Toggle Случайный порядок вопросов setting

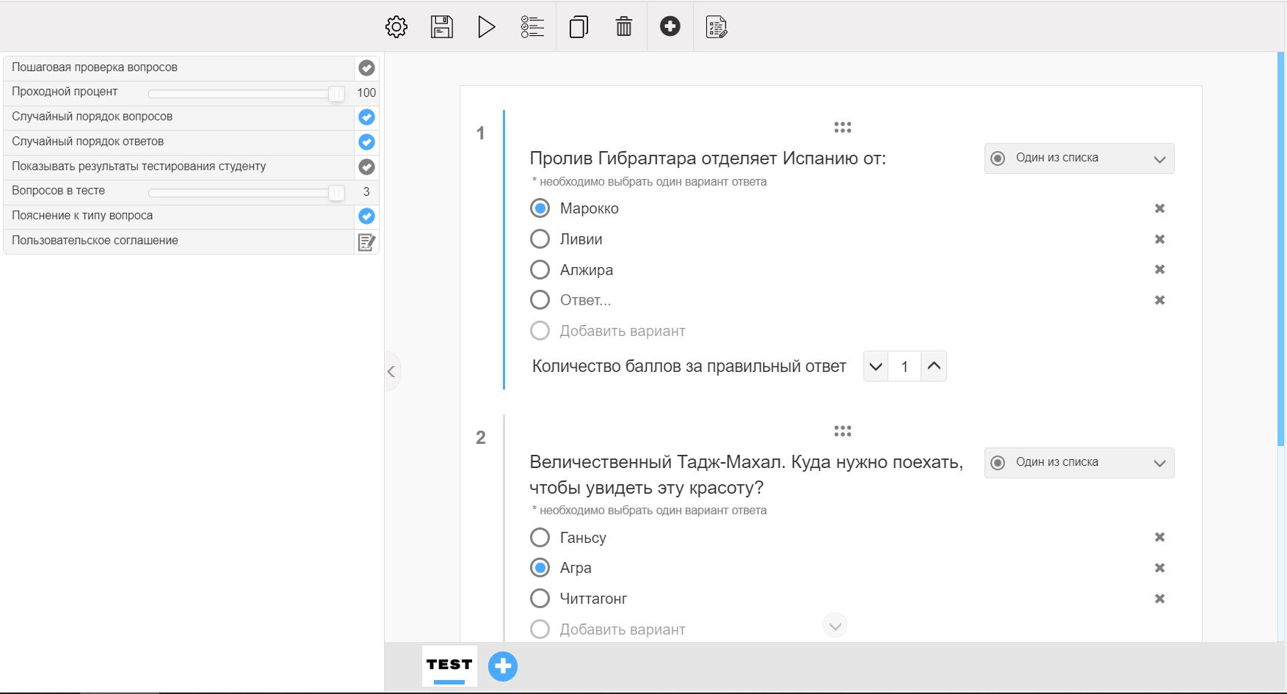click(x=366, y=117)
